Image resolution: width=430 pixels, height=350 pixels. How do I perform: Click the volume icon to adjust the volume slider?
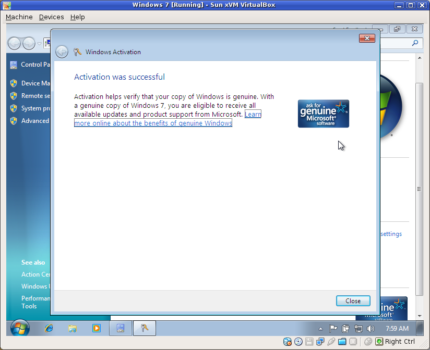371,328
